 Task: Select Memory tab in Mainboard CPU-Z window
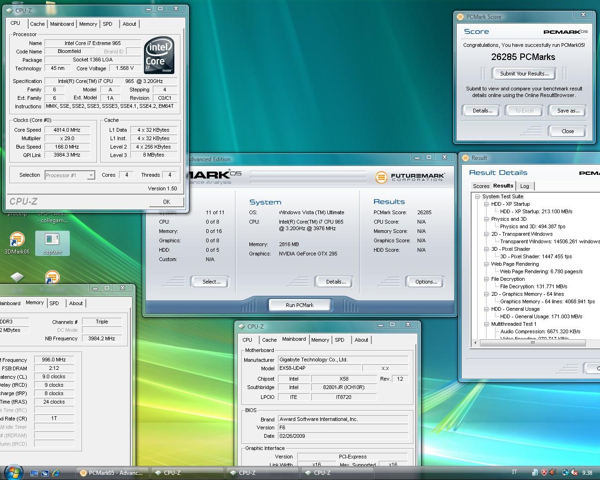click(x=320, y=340)
